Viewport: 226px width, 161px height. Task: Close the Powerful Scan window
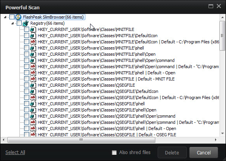[x=219, y=6]
